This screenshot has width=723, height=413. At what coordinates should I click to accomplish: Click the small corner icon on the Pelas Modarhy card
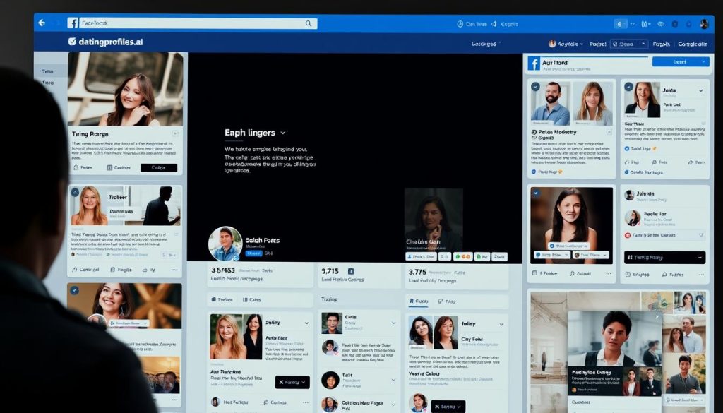pyautogui.click(x=609, y=132)
